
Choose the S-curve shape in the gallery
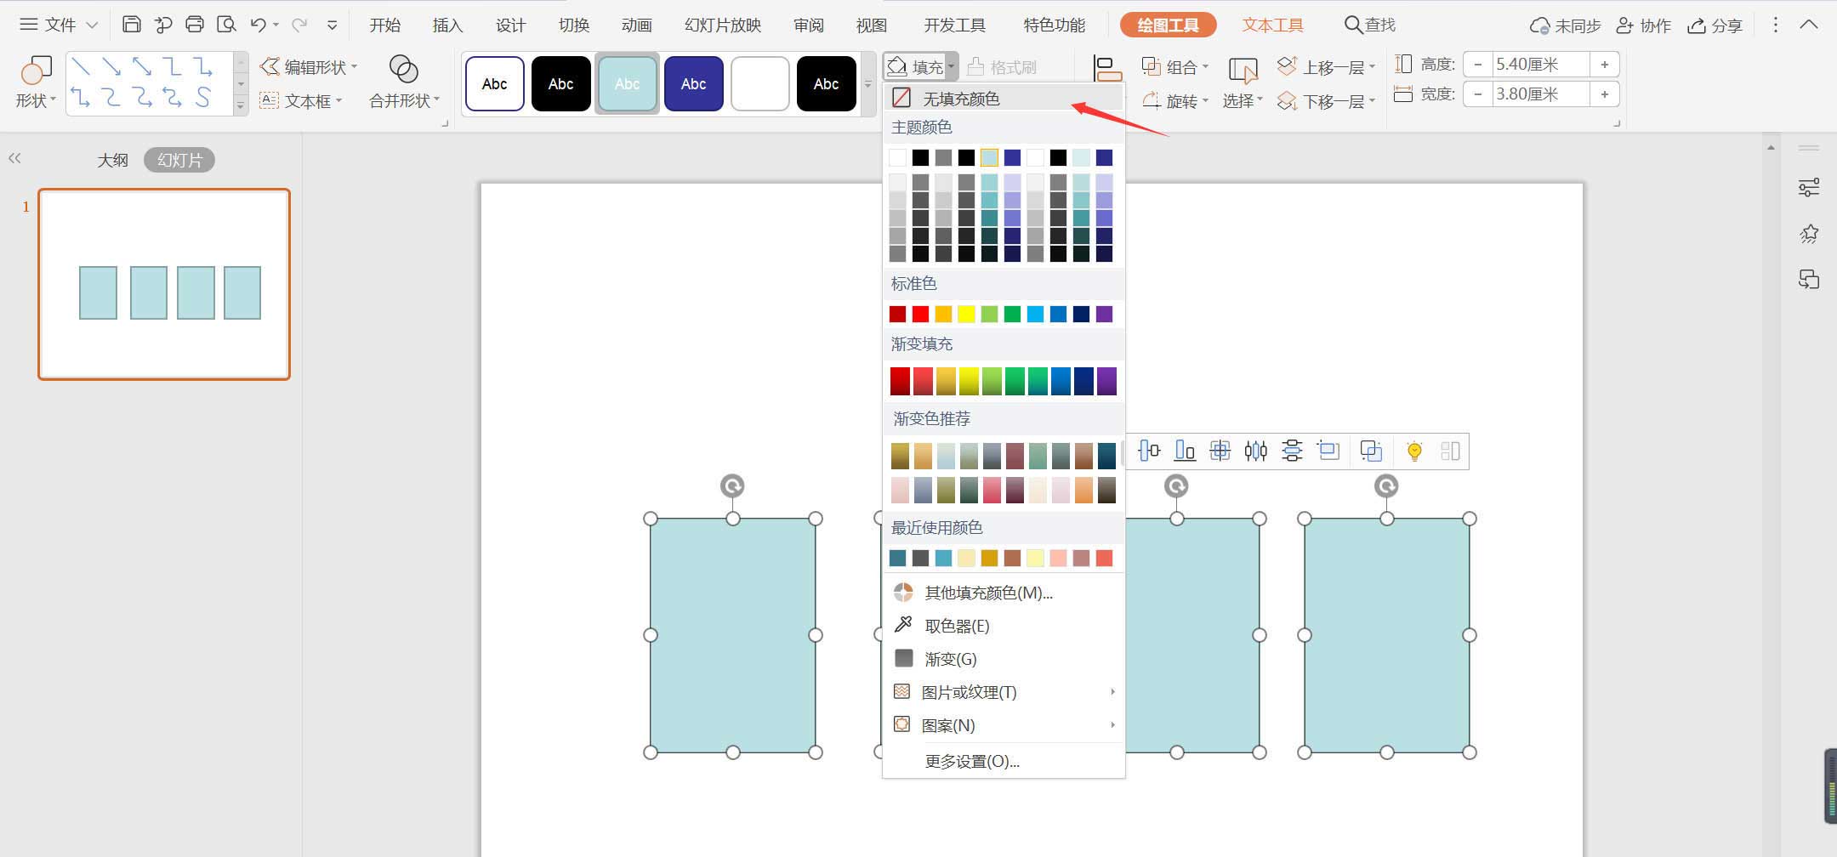point(203,97)
